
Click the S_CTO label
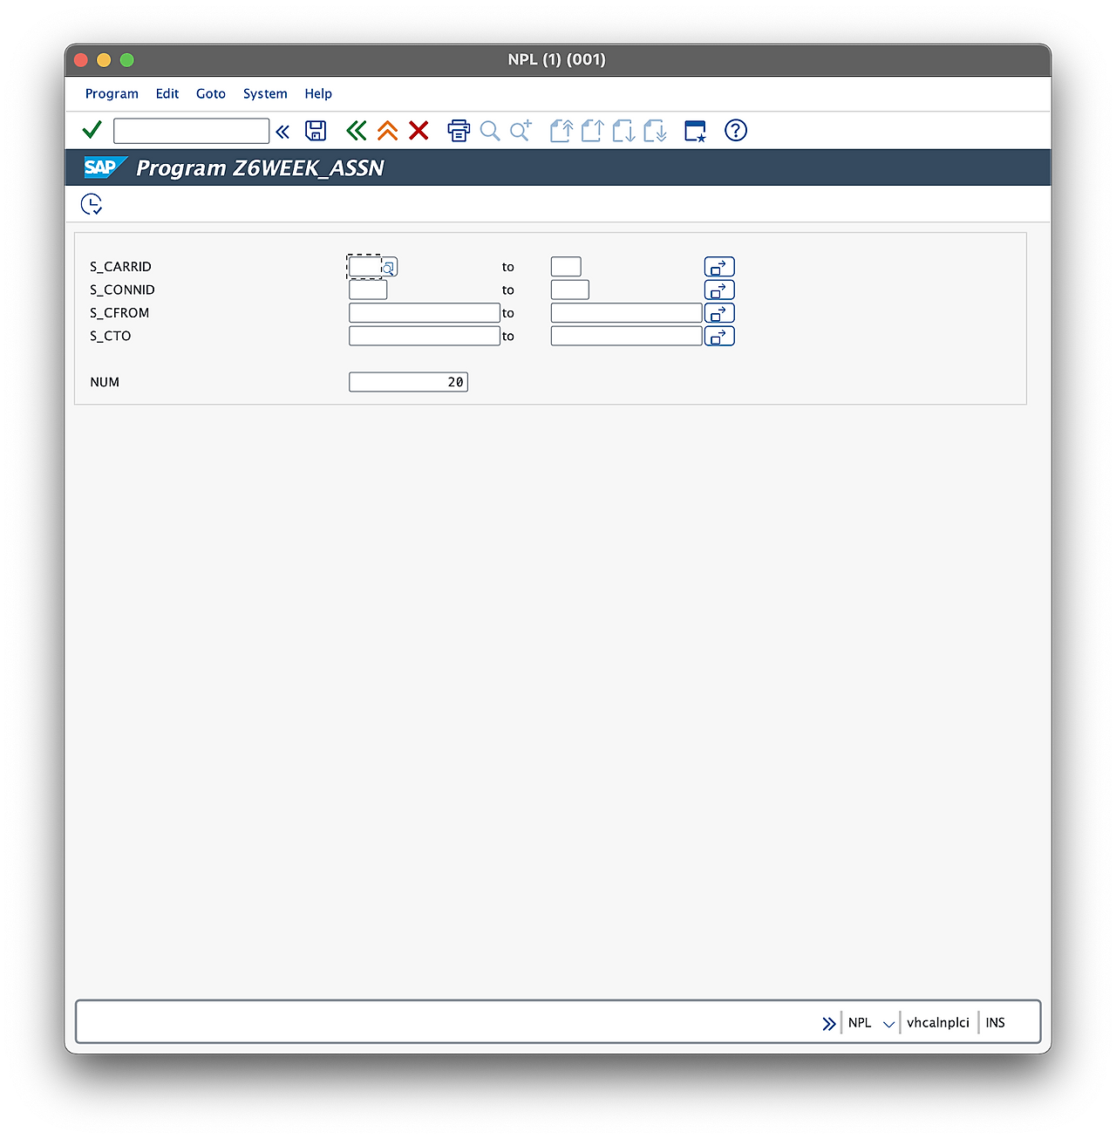click(111, 336)
